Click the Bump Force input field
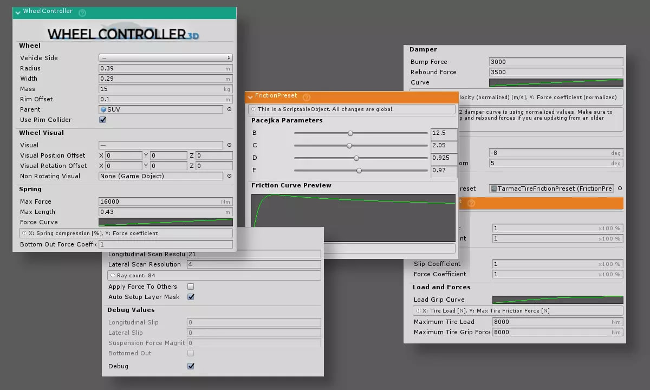Screen dimensions: 650x390 [555, 62]
